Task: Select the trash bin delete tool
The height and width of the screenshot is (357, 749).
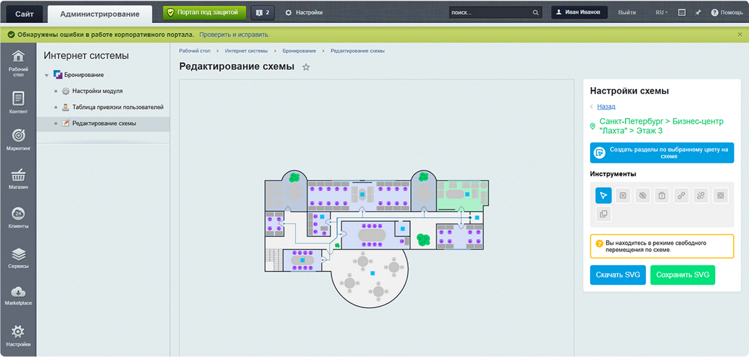Action: click(662, 196)
